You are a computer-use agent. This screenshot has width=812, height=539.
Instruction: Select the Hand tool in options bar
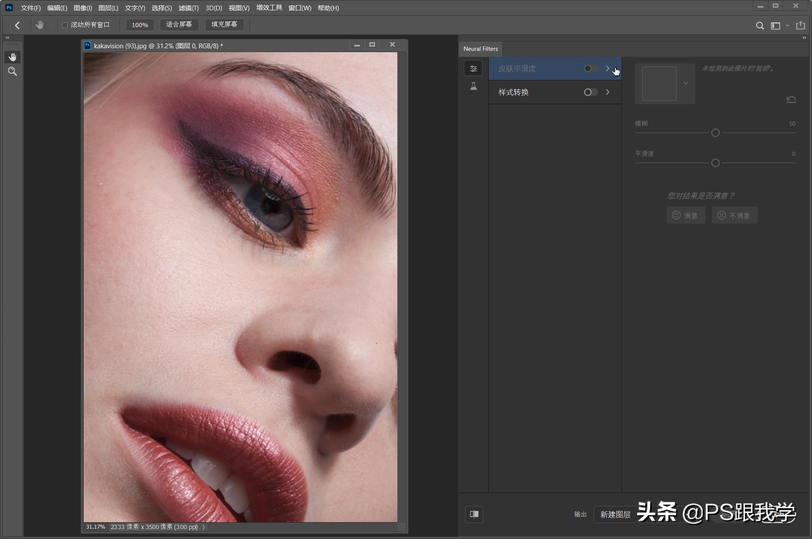40,25
